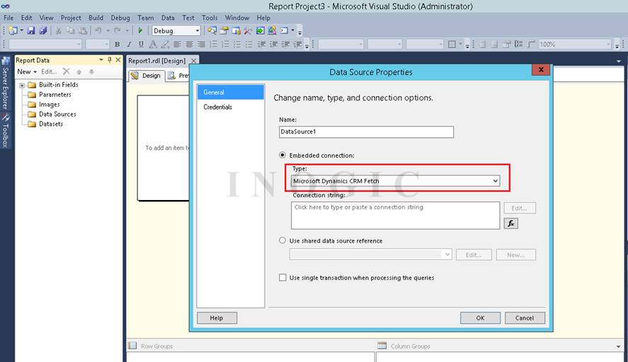This screenshot has width=628, height=362.
Task: Click the Help button in dialog
Action: 217,318
